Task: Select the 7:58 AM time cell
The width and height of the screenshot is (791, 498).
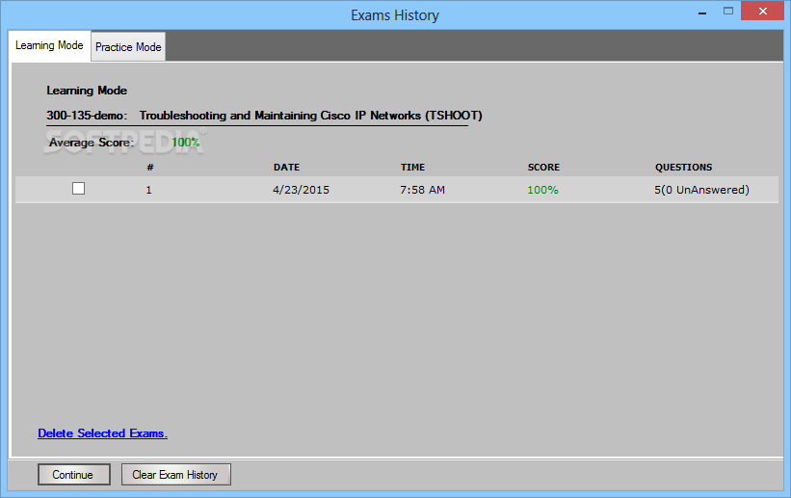Action: click(423, 190)
